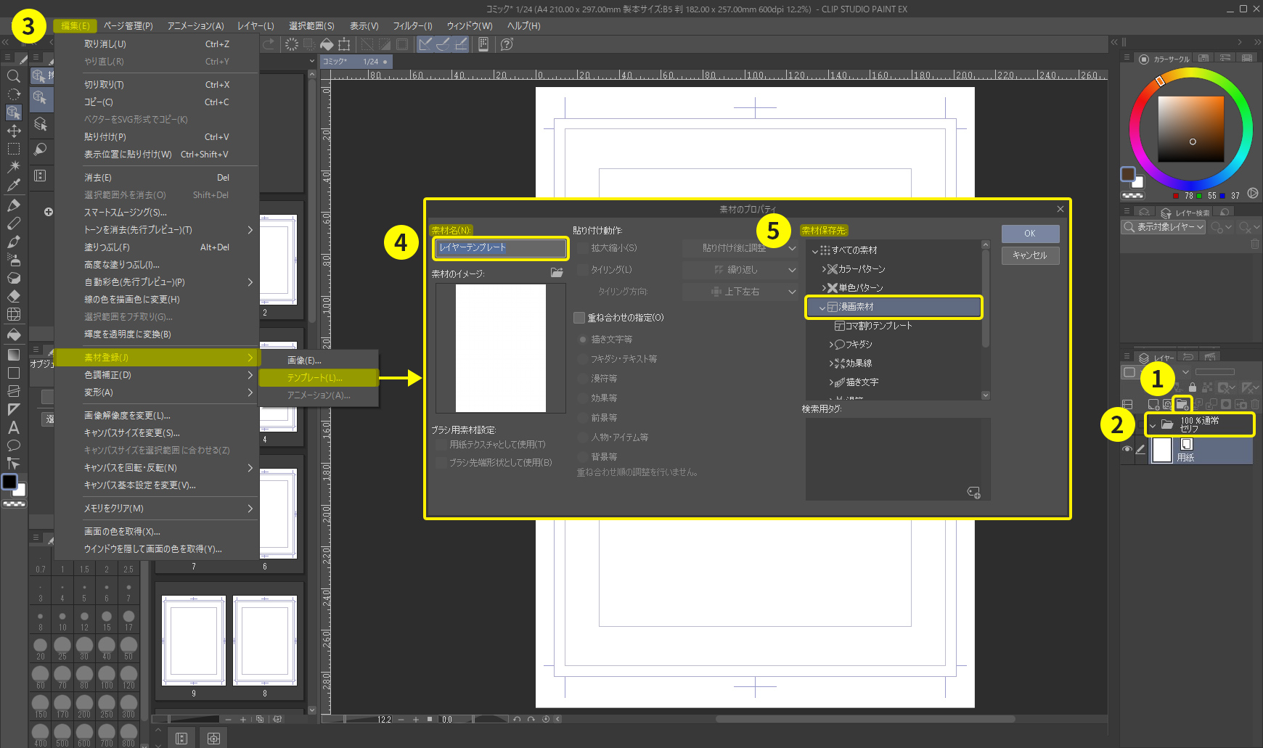
Task: Expand the フキダシ material folder
Action: 832,345
